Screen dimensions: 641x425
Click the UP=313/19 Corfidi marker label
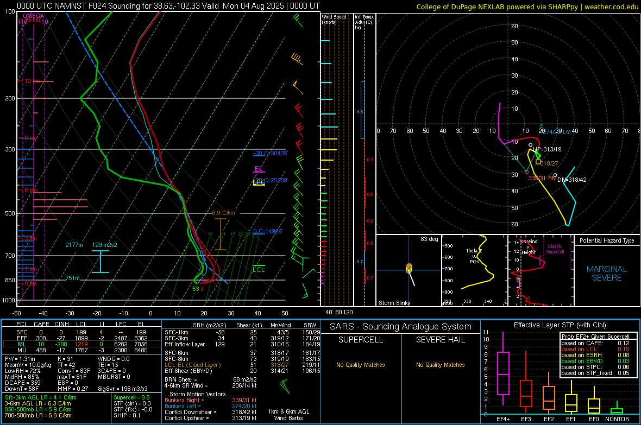click(547, 149)
